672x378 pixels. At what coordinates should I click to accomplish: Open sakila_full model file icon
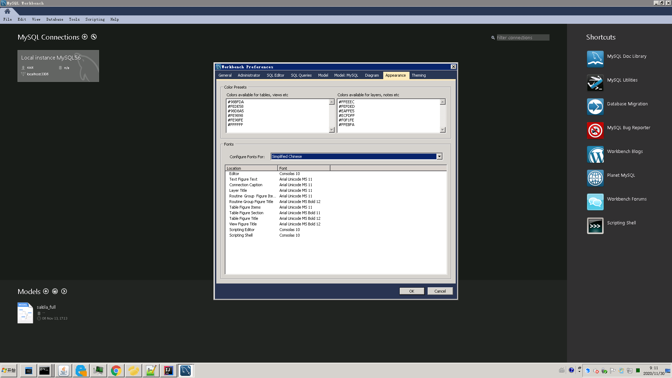point(25,313)
